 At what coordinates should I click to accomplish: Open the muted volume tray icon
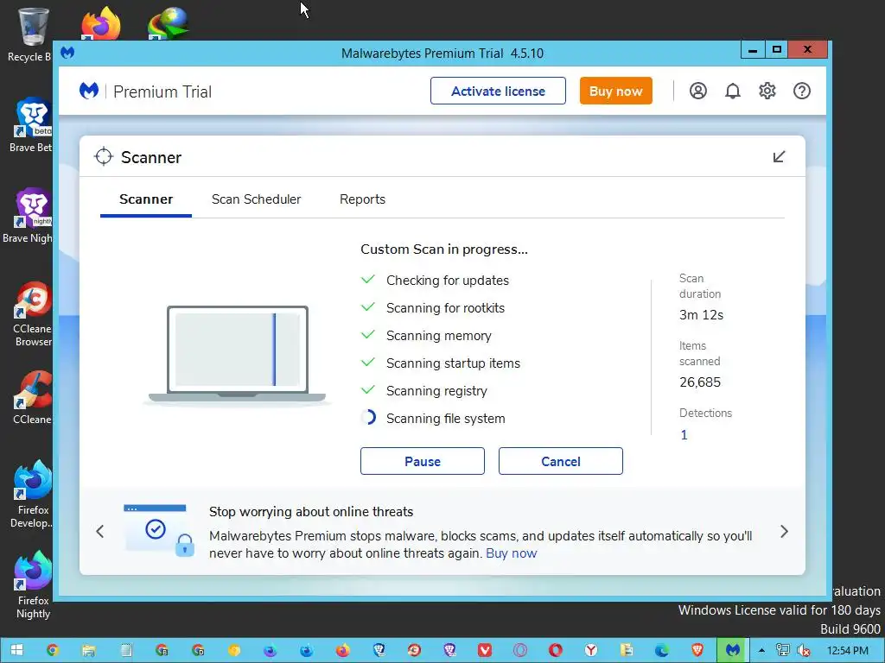tap(804, 650)
